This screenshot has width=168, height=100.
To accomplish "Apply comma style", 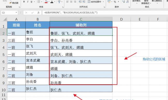I will click(118, 2).
